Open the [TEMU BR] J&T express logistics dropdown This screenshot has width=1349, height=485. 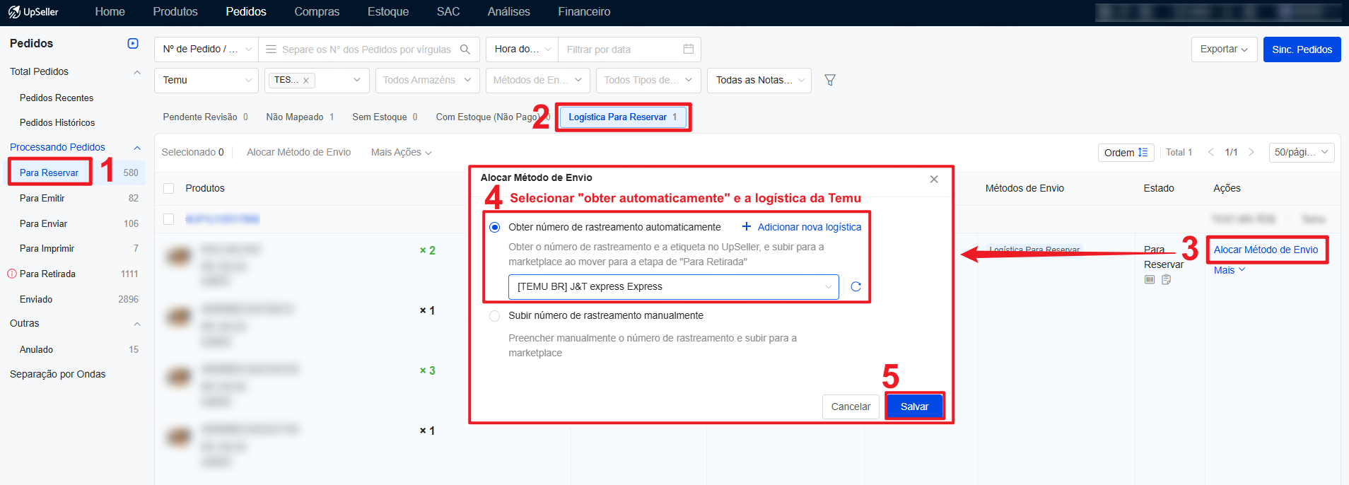673,286
